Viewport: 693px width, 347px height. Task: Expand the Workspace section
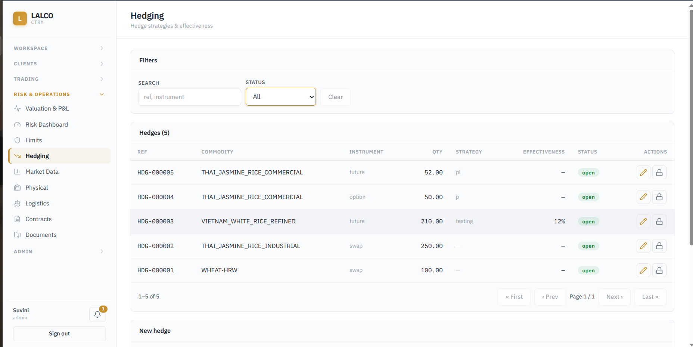59,48
